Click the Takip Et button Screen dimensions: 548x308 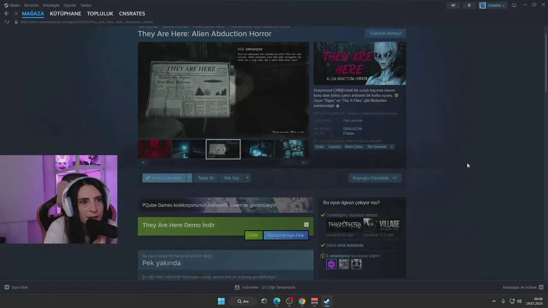click(x=205, y=178)
